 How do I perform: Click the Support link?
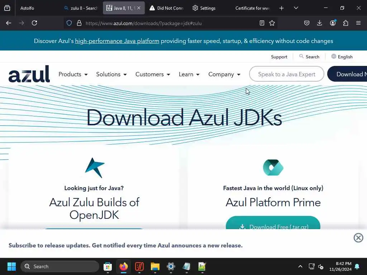click(x=279, y=57)
